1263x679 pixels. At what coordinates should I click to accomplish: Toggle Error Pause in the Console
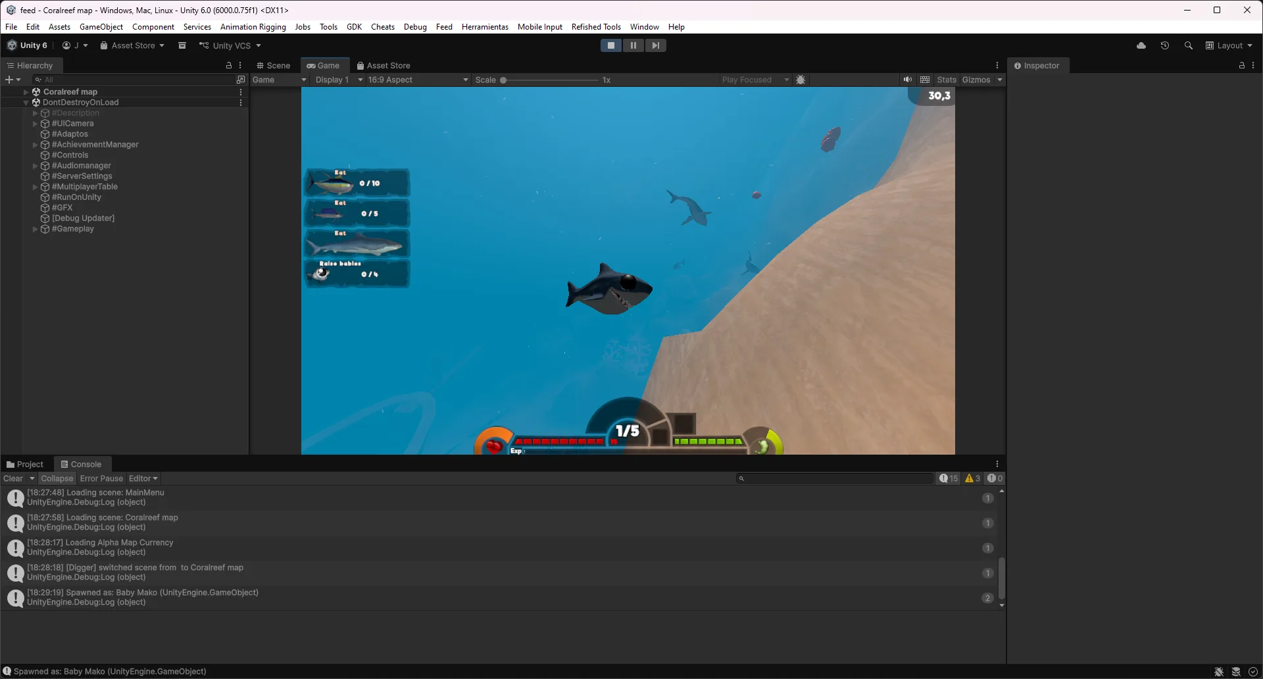[x=101, y=478]
